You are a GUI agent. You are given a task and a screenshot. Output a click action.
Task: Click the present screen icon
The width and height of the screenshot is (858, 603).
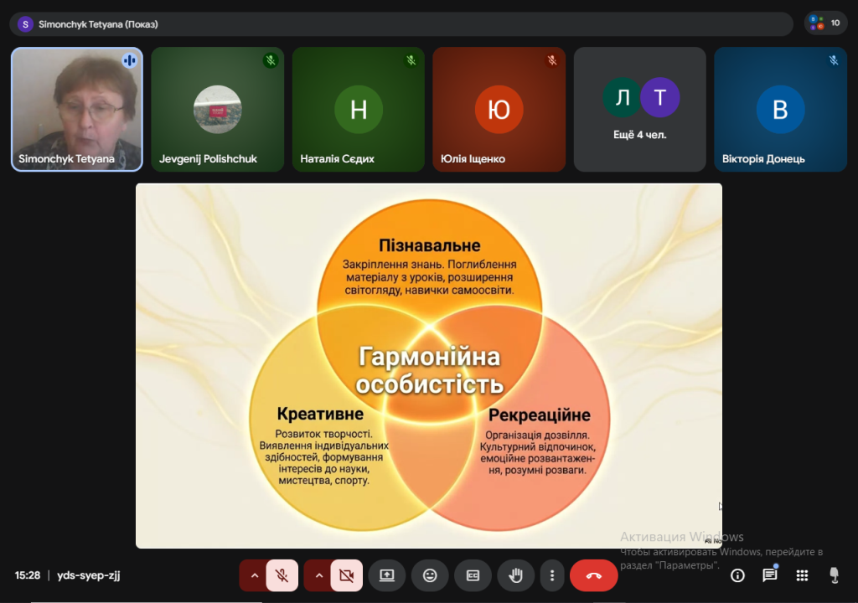coord(387,575)
